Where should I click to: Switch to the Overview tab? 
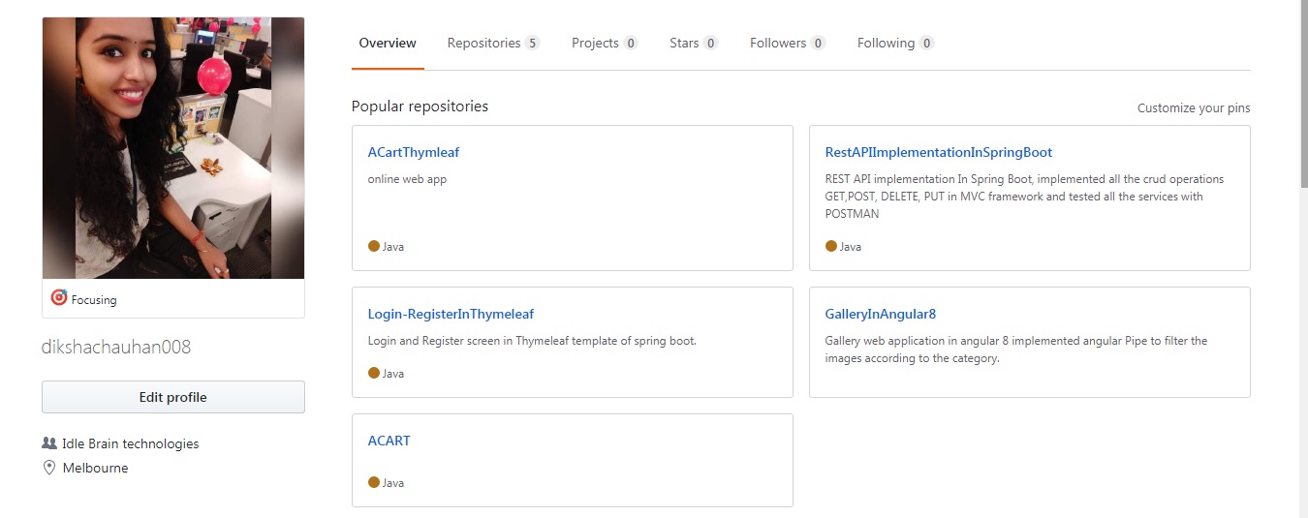[388, 44]
